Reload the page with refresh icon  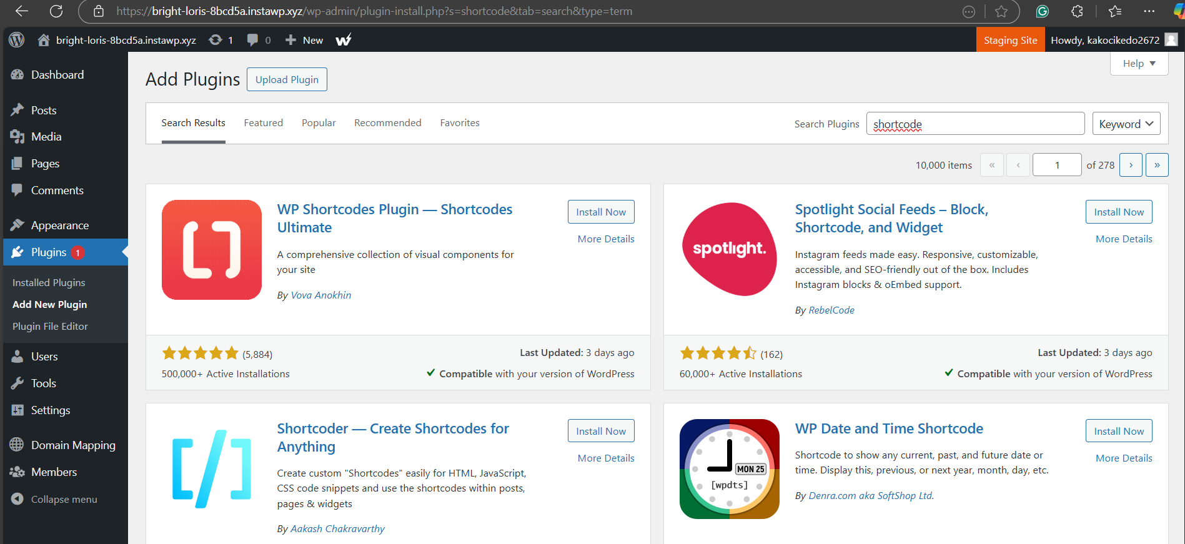coord(56,11)
